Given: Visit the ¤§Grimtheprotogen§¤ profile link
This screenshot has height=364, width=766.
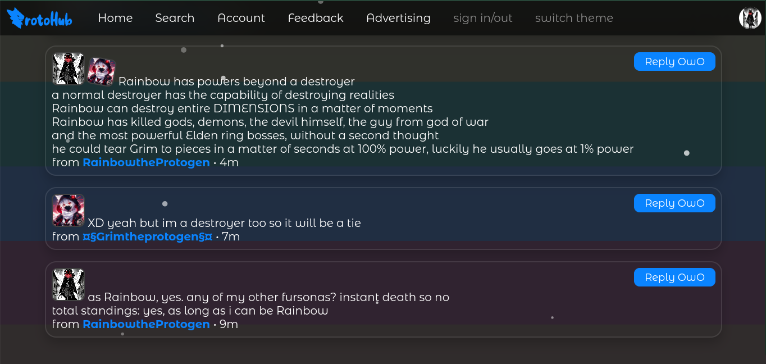Looking at the screenshot, I should (147, 236).
